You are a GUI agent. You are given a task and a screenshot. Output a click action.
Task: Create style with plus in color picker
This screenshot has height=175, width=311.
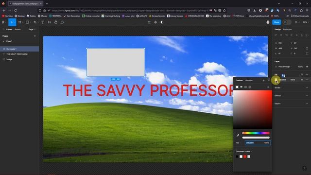pyautogui.click(x=263, y=80)
